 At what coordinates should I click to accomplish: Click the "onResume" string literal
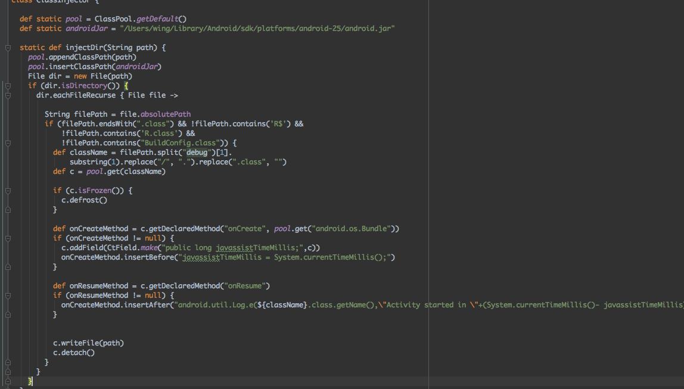pos(244,286)
